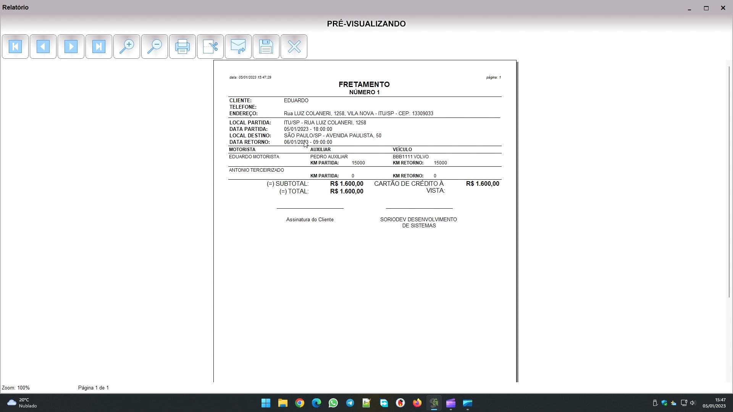Click the volume icon in system tray
The height and width of the screenshot is (412, 733).
pos(693,403)
